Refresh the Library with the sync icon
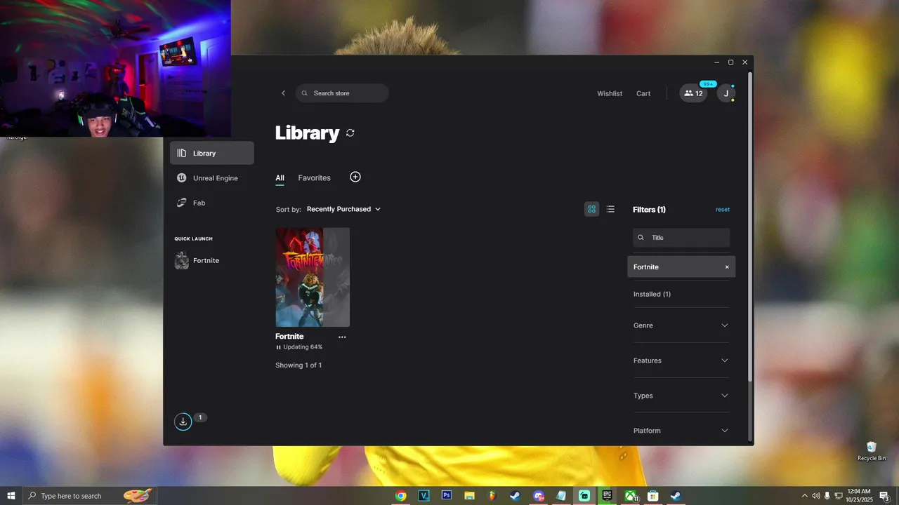Image resolution: width=899 pixels, height=505 pixels. [350, 133]
